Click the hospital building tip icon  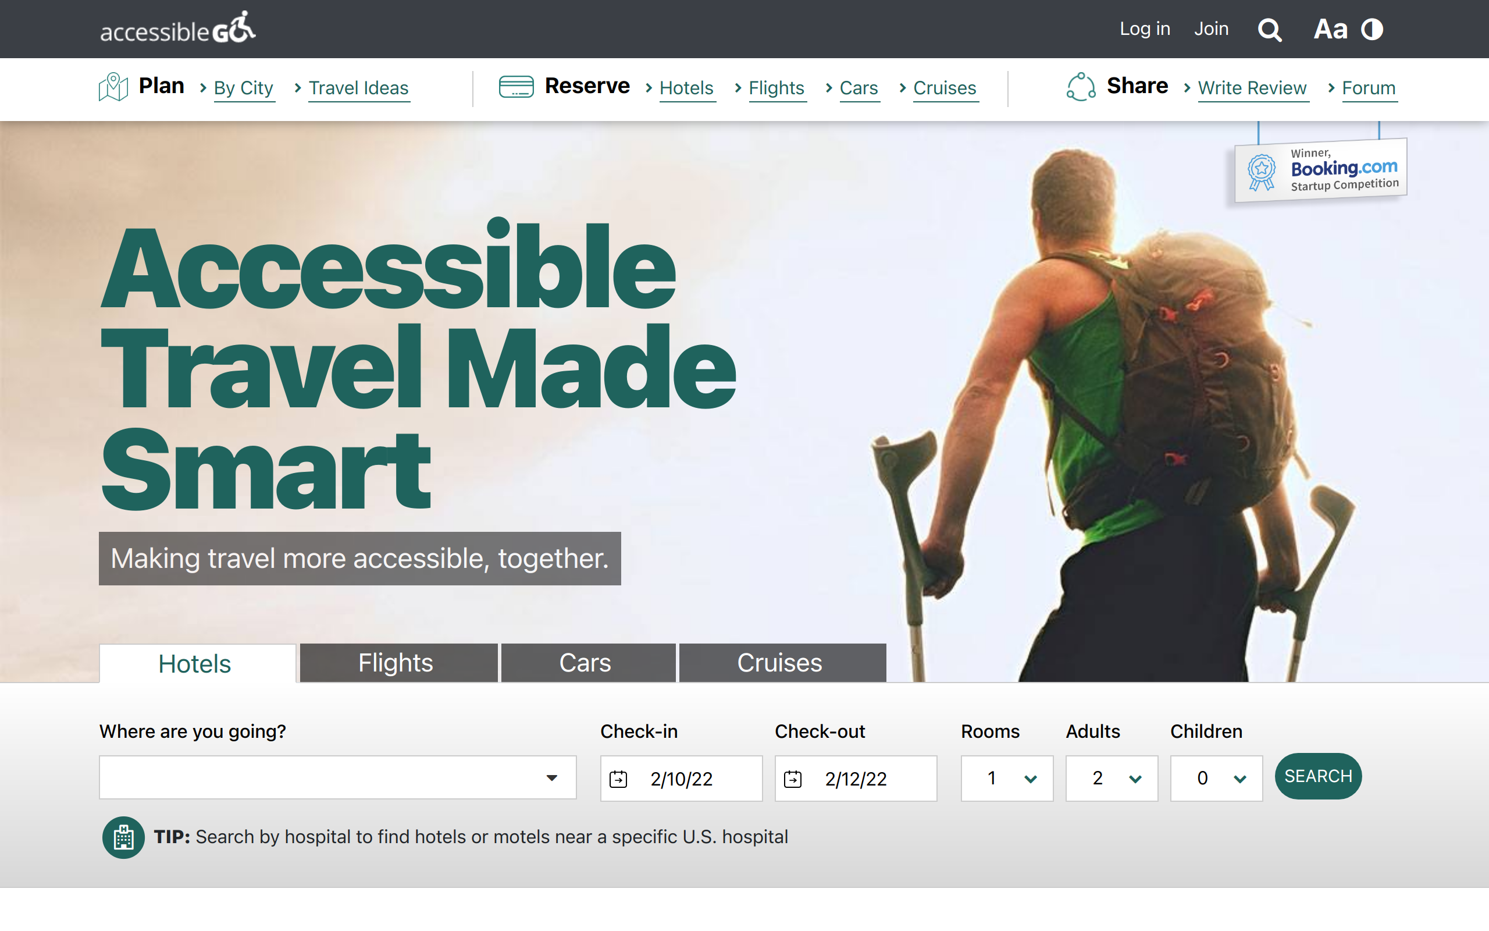tap(124, 837)
